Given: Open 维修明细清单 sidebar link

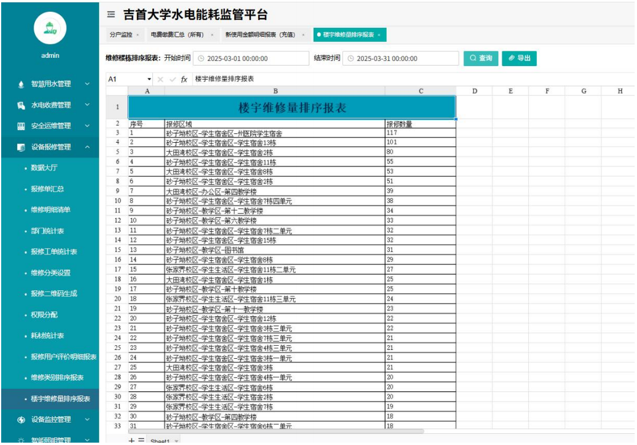Looking at the screenshot, I should (50, 210).
